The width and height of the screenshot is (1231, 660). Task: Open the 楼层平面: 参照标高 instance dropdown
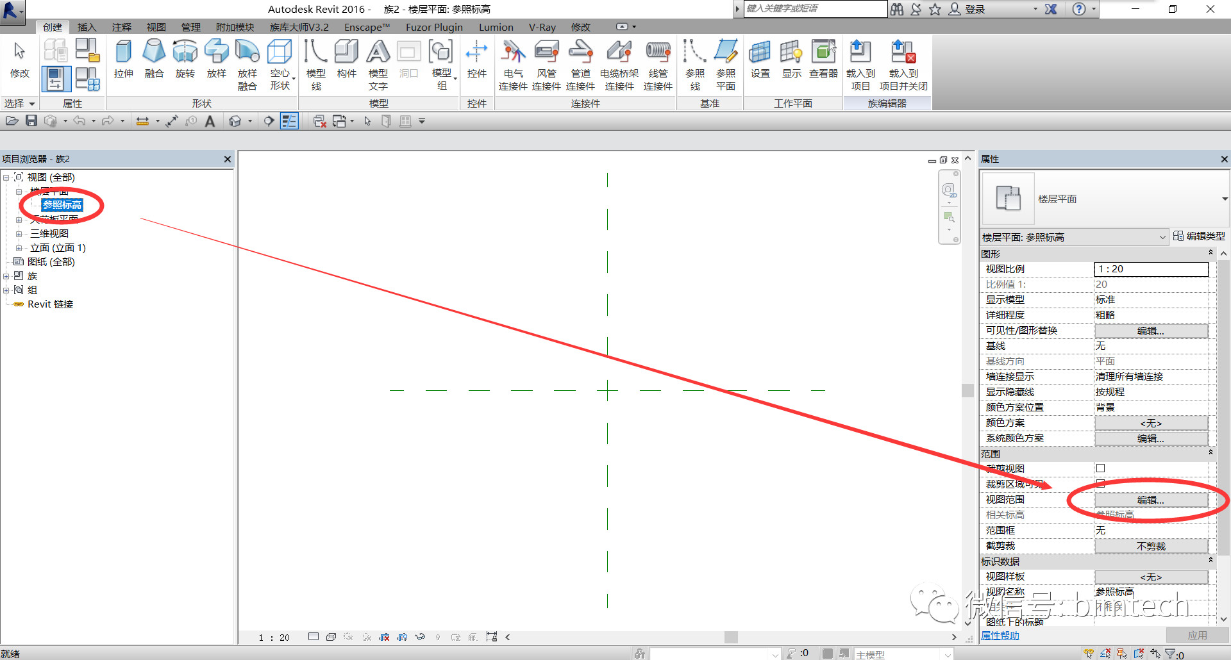[x=1075, y=237]
